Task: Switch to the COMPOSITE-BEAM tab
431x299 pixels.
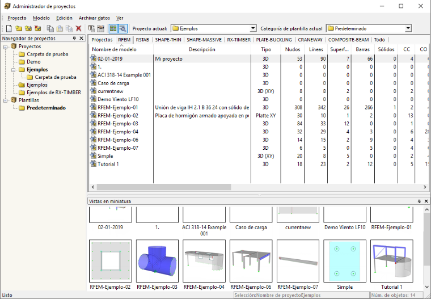Action: pyautogui.click(x=348, y=40)
